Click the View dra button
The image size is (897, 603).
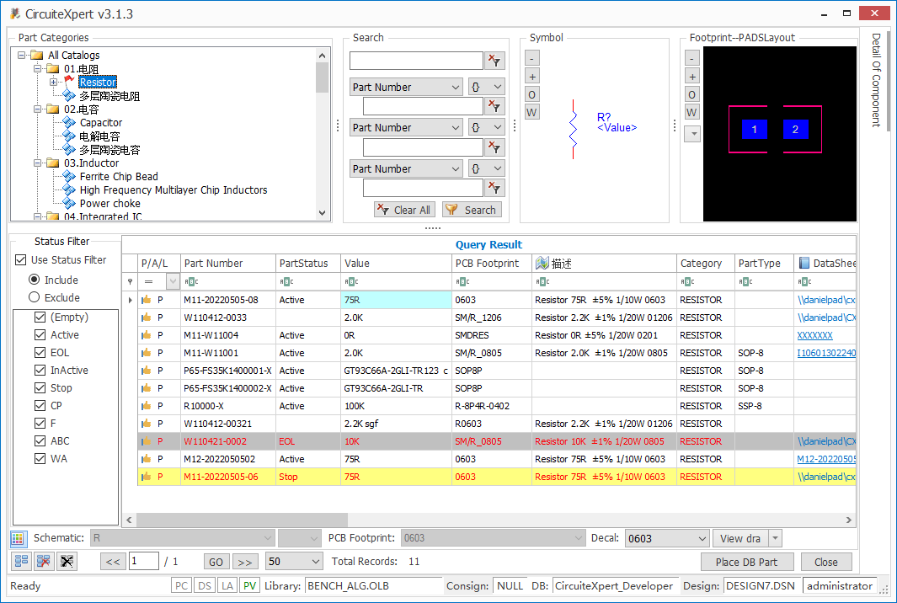tap(740, 538)
